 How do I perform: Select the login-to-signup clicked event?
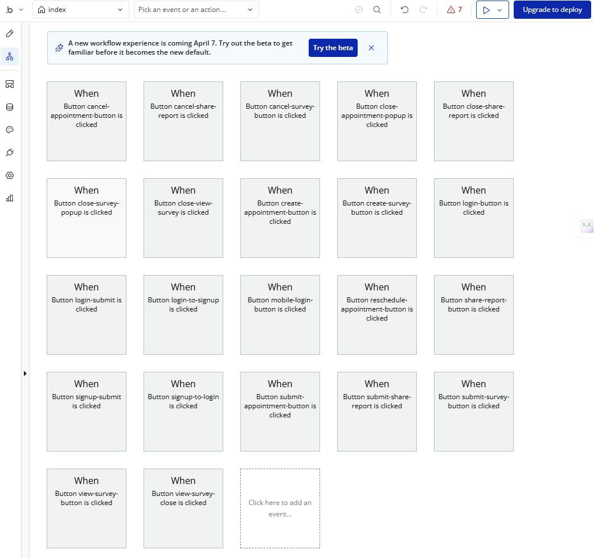[183, 315]
